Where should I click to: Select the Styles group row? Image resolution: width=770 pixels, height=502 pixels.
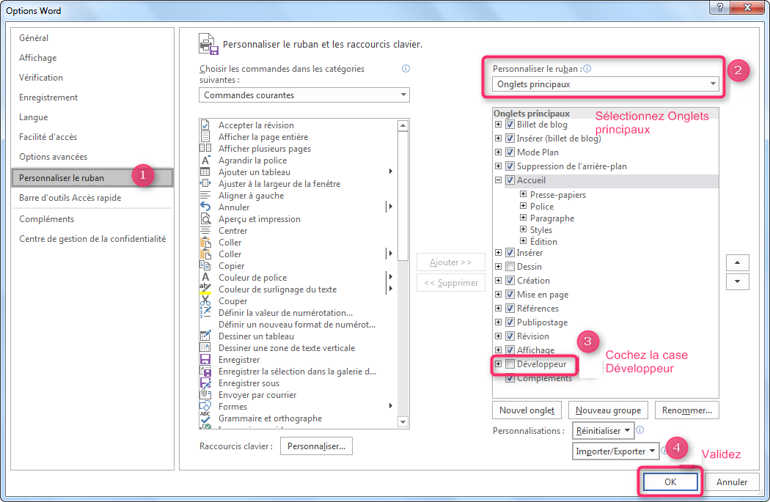540,229
